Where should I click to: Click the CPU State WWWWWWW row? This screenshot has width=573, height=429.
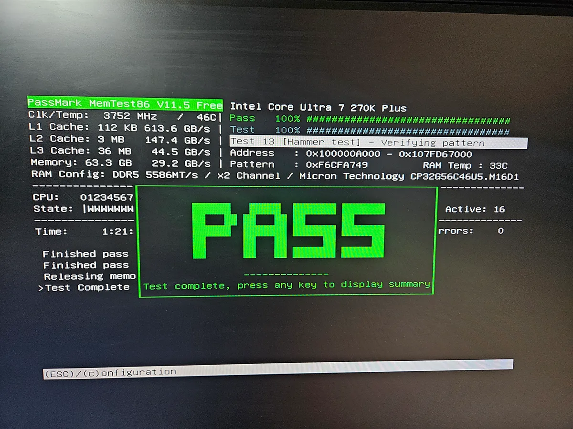(84, 209)
